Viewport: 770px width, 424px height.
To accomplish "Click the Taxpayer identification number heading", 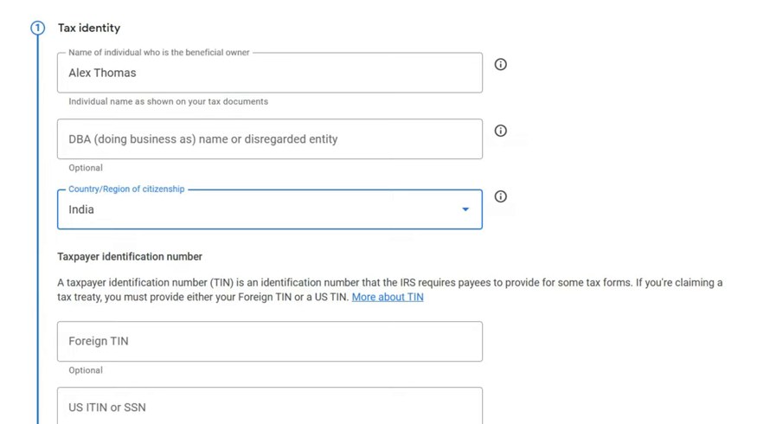I will pyautogui.click(x=130, y=257).
